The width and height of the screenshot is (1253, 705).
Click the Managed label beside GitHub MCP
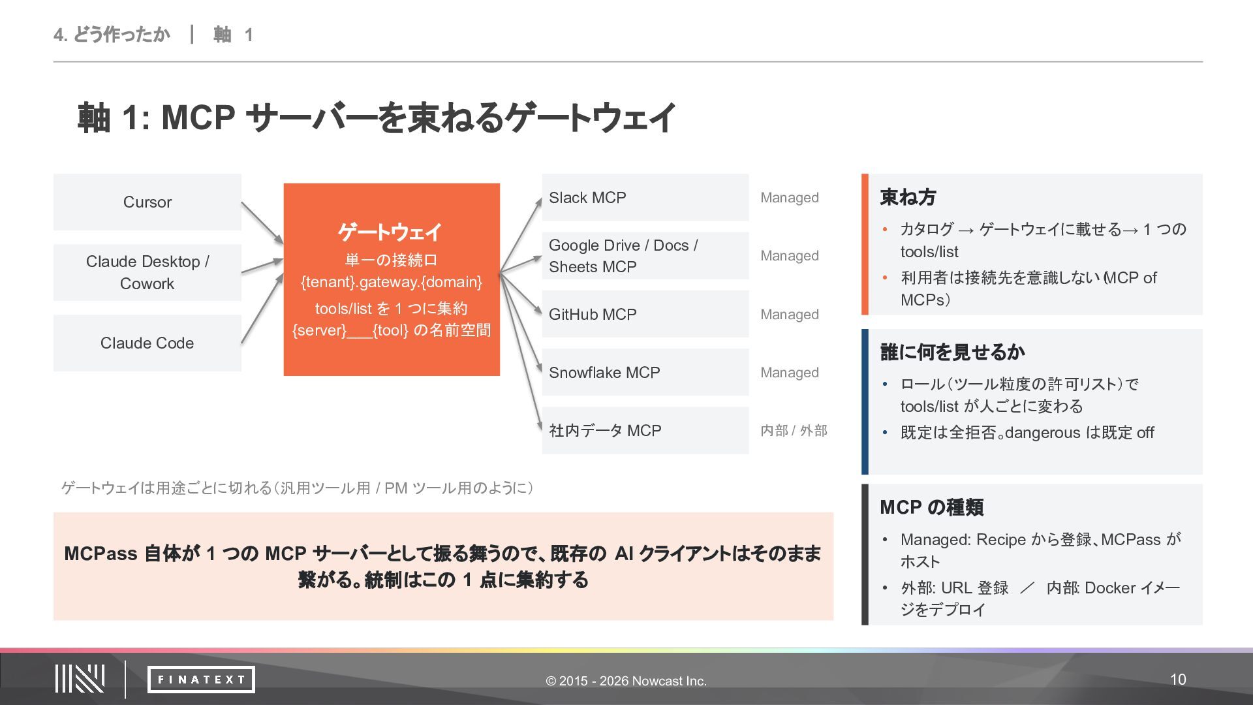coord(790,315)
